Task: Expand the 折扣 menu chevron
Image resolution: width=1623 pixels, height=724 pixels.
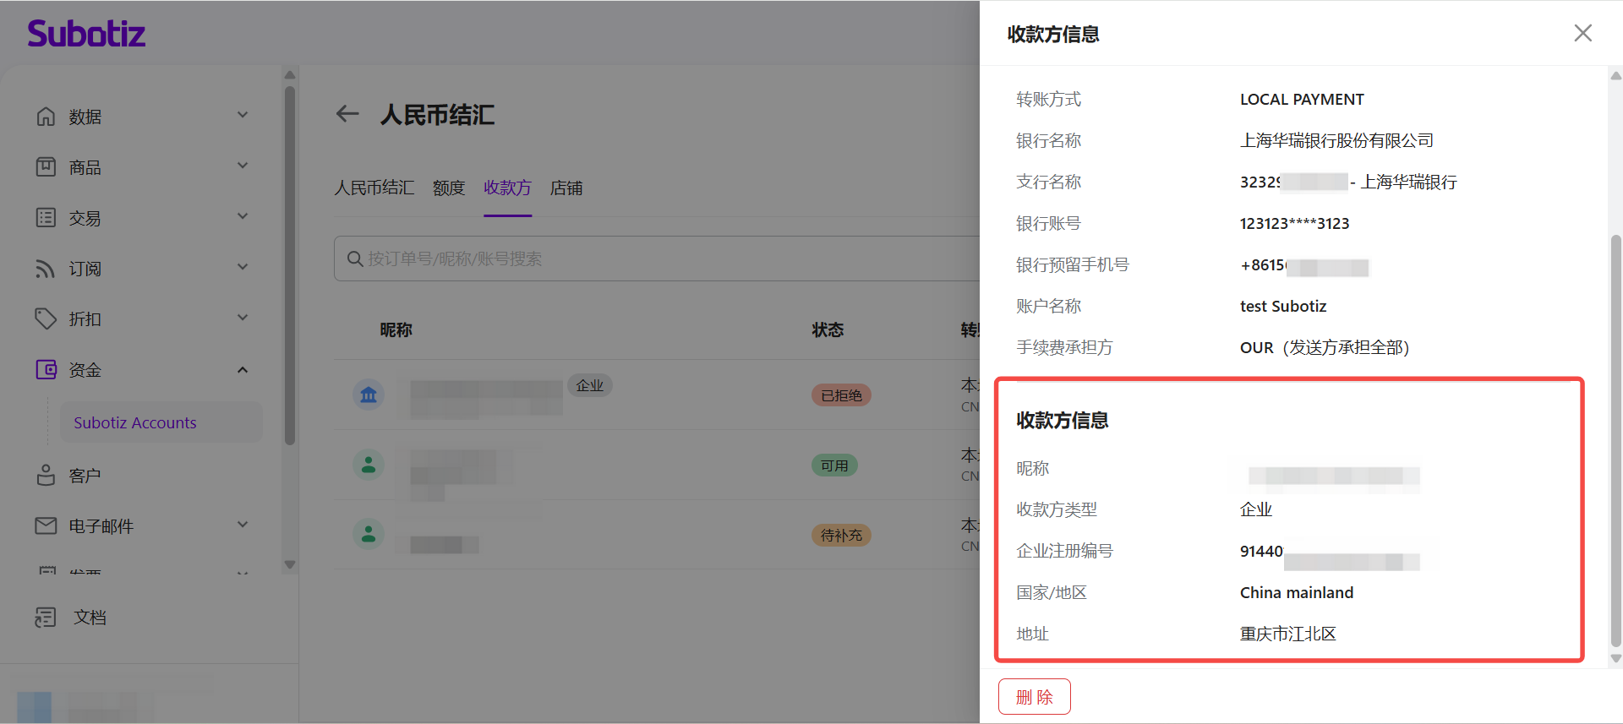Action: coord(243,318)
